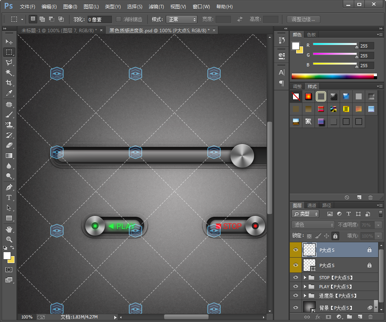
Task: Toggle visibility of 进度条 layer group
Action: point(296,296)
